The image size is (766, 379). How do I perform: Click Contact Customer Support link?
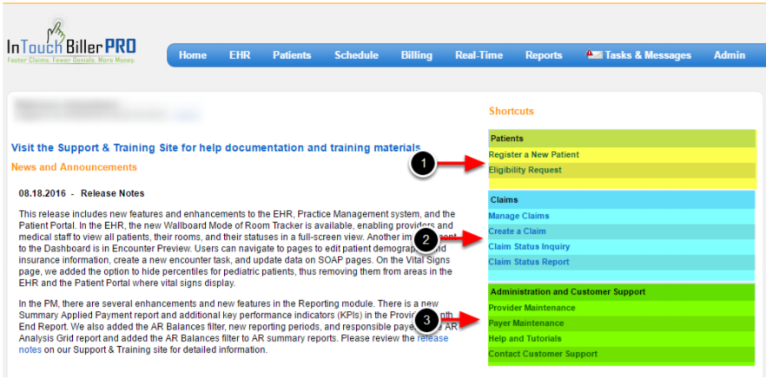click(542, 354)
